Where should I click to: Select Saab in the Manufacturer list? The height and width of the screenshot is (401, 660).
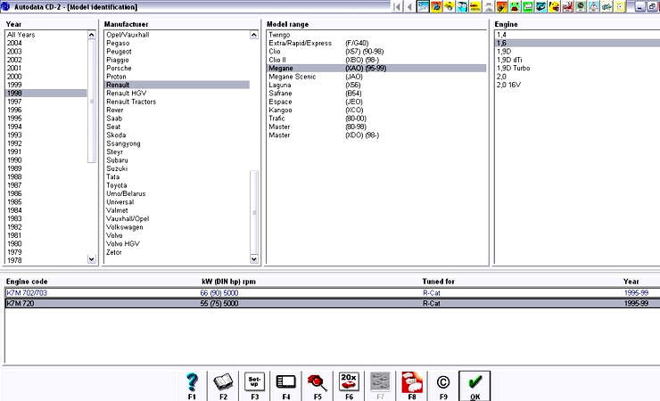coord(177,119)
